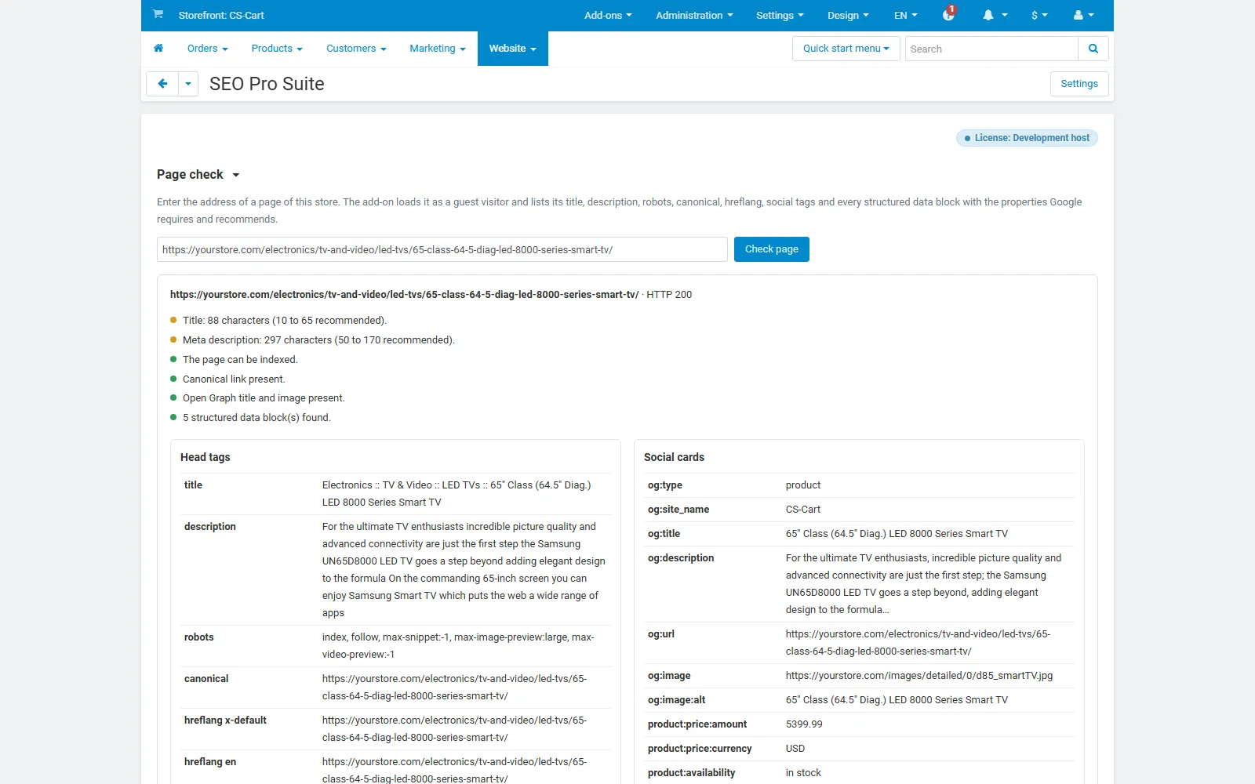Click 'The page can be indexed.' line
The image size is (1255, 784).
tap(240, 360)
